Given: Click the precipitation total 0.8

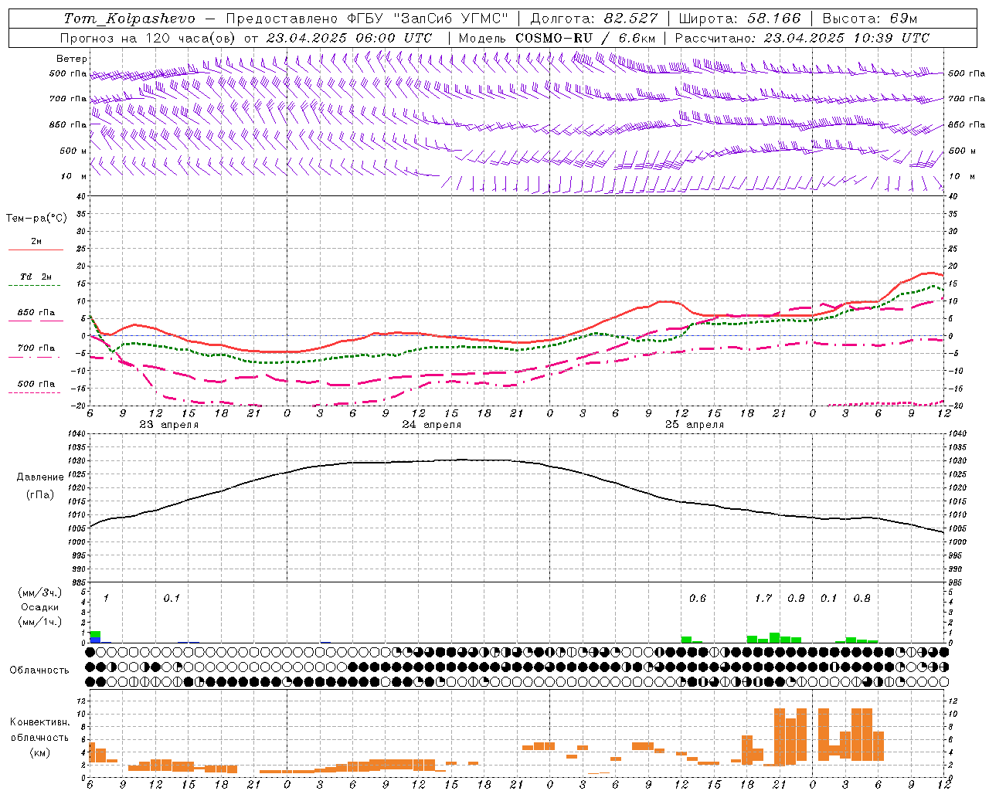Looking at the screenshot, I should (x=862, y=599).
